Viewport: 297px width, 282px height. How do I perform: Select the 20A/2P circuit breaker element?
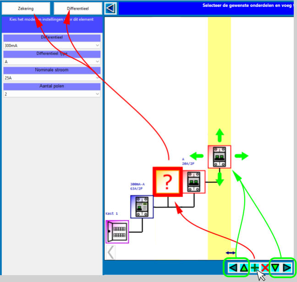click(194, 182)
